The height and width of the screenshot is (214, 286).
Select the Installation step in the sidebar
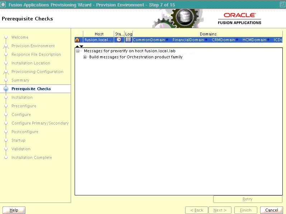click(22, 97)
